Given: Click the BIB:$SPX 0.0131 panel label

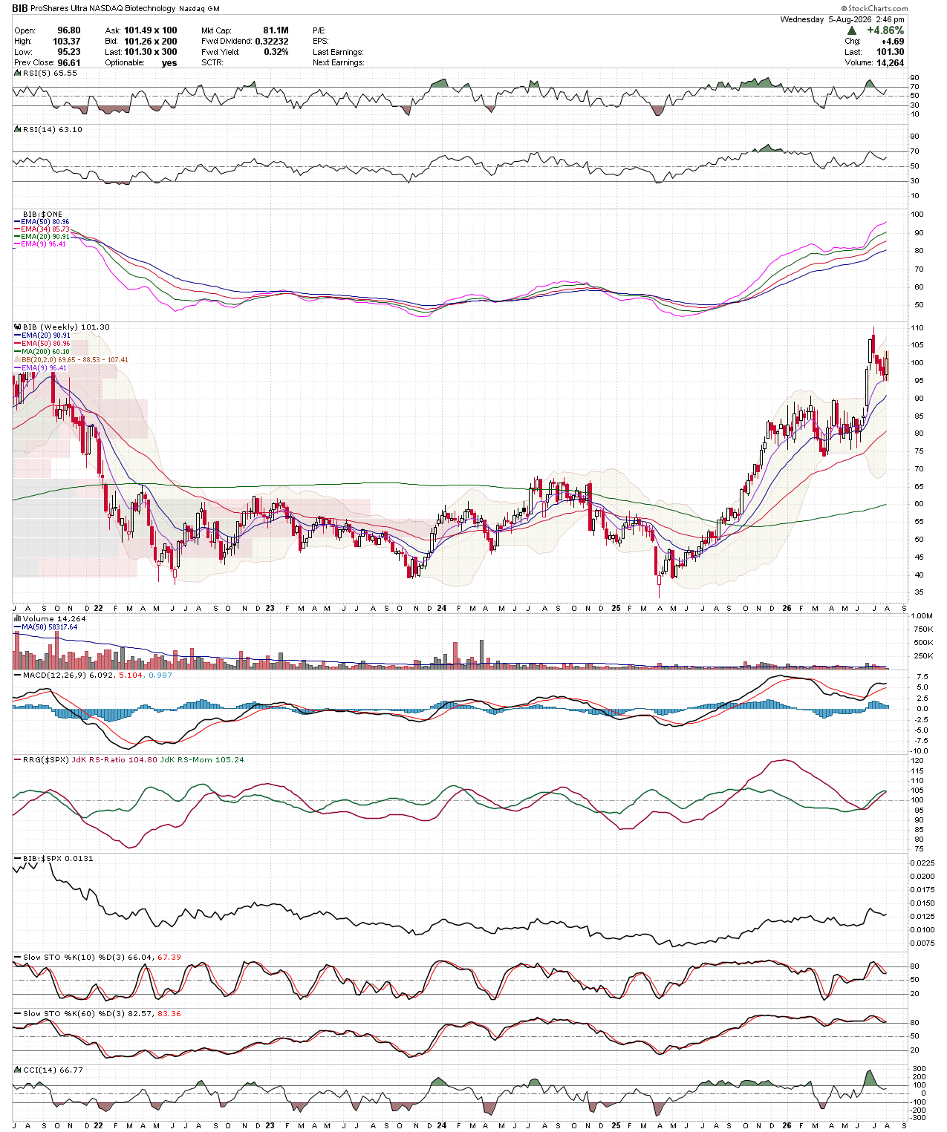Looking at the screenshot, I should [x=58, y=859].
